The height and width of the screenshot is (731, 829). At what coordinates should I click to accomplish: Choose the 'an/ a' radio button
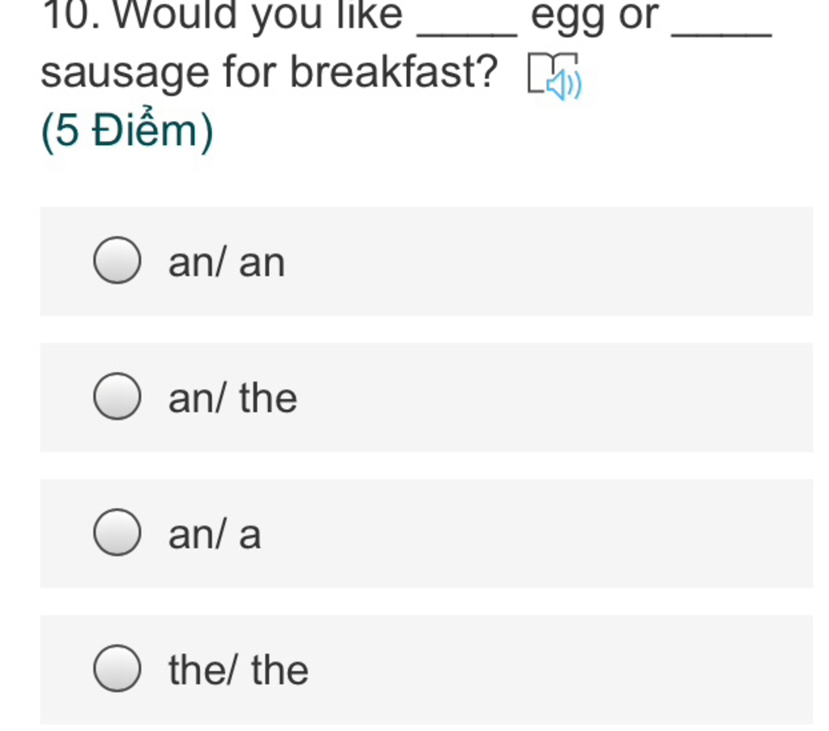click(117, 532)
